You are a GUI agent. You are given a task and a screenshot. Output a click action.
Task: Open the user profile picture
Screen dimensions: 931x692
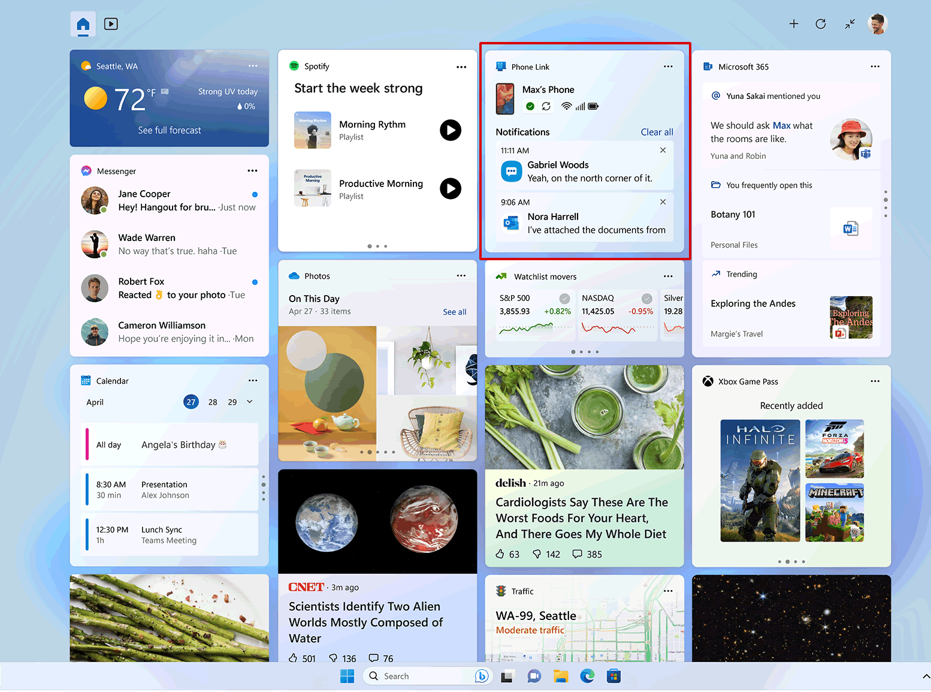pyautogui.click(x=878, y=24)
